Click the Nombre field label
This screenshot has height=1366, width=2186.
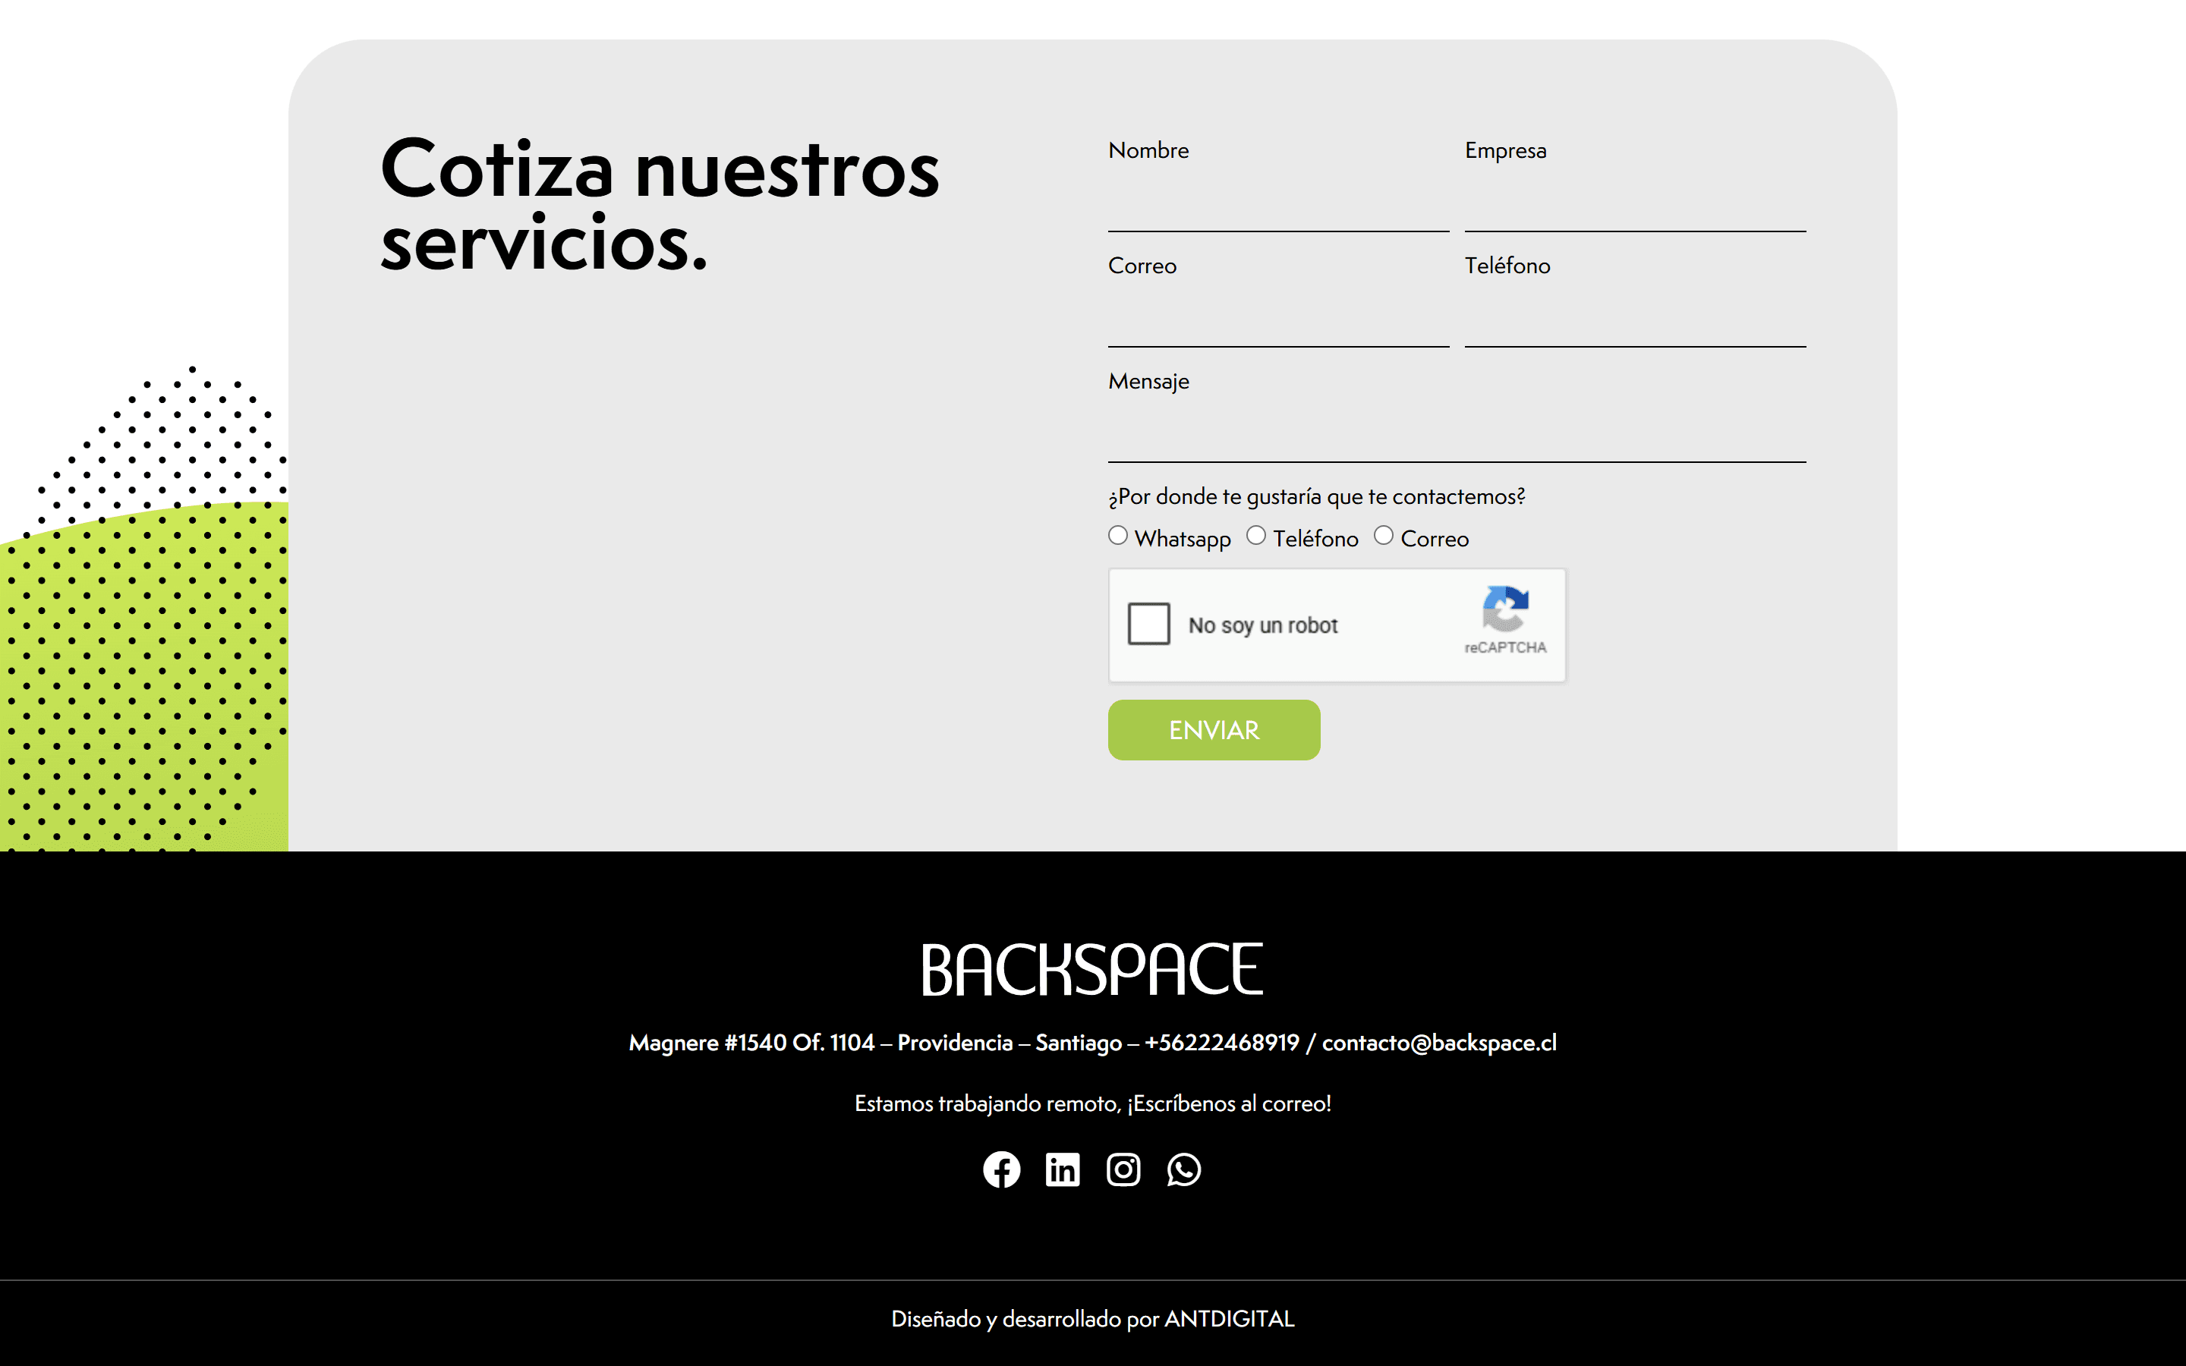pyautogui.click(x=1148, y=150)
